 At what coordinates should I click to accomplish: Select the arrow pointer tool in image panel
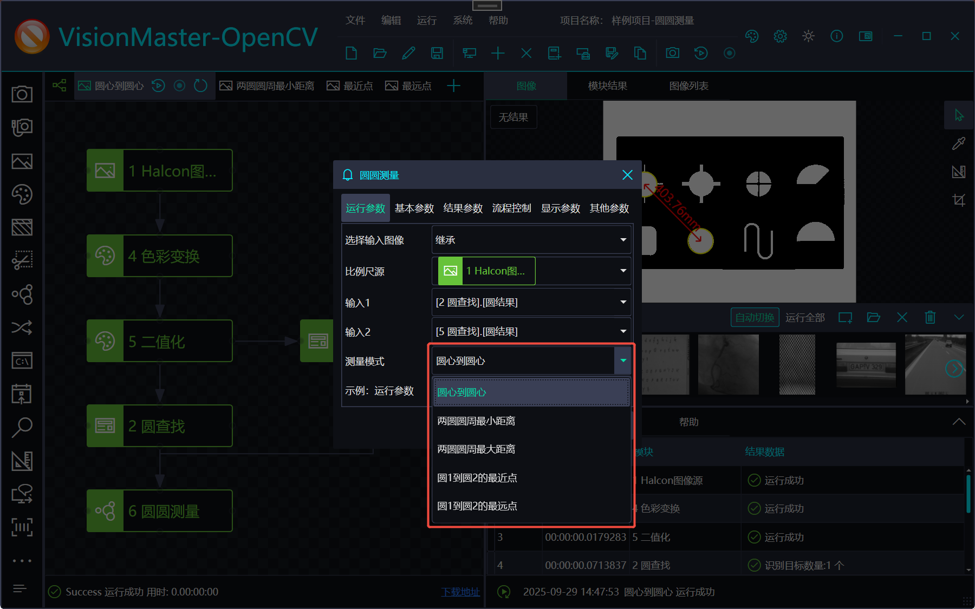coord(959,115)
